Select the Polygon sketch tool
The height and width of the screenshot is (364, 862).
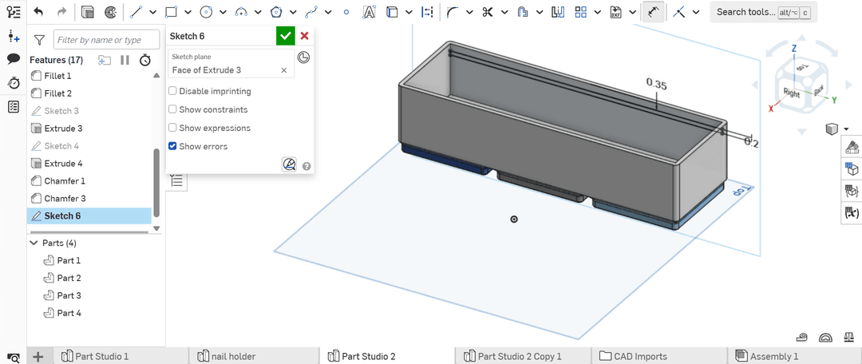pyautogui.click(x=276, y=11)
